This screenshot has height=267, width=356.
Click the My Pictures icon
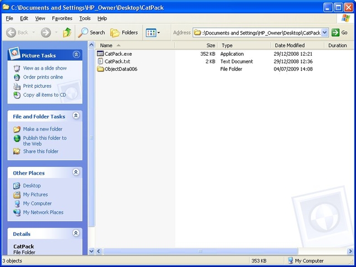click(x=17, y=195)
